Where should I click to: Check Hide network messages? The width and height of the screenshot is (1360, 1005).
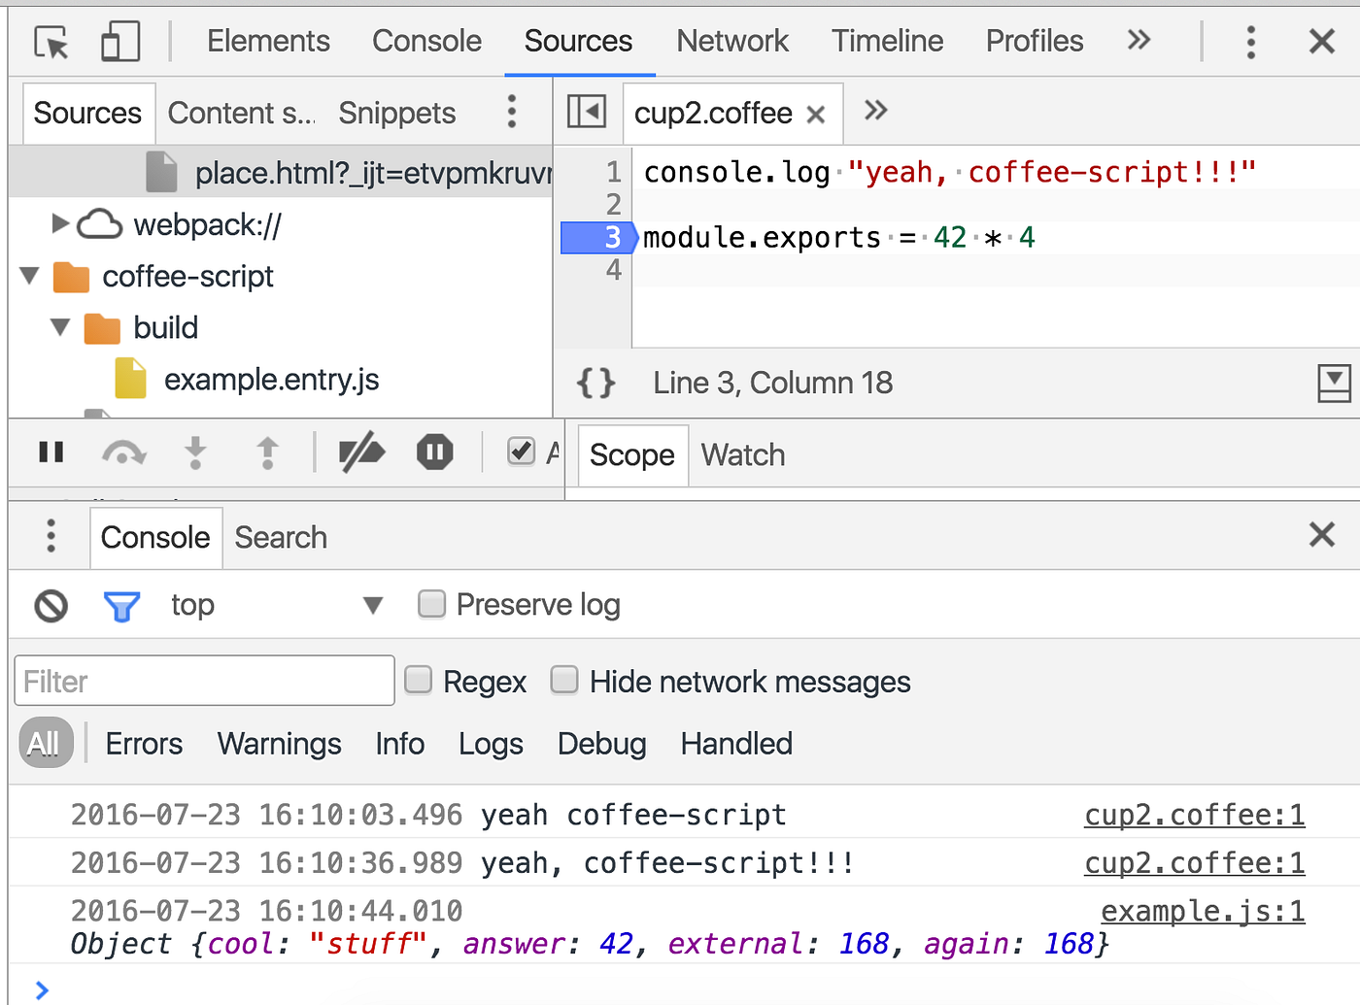(x=564, y=680)
